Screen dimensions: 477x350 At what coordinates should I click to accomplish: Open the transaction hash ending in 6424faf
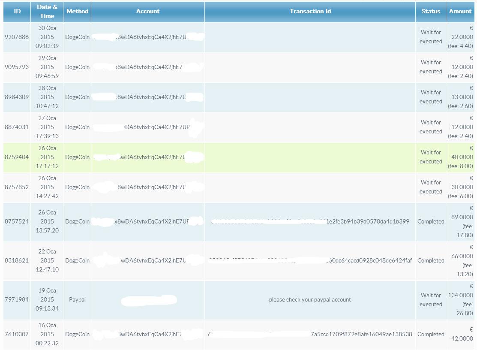coord(369,261)
